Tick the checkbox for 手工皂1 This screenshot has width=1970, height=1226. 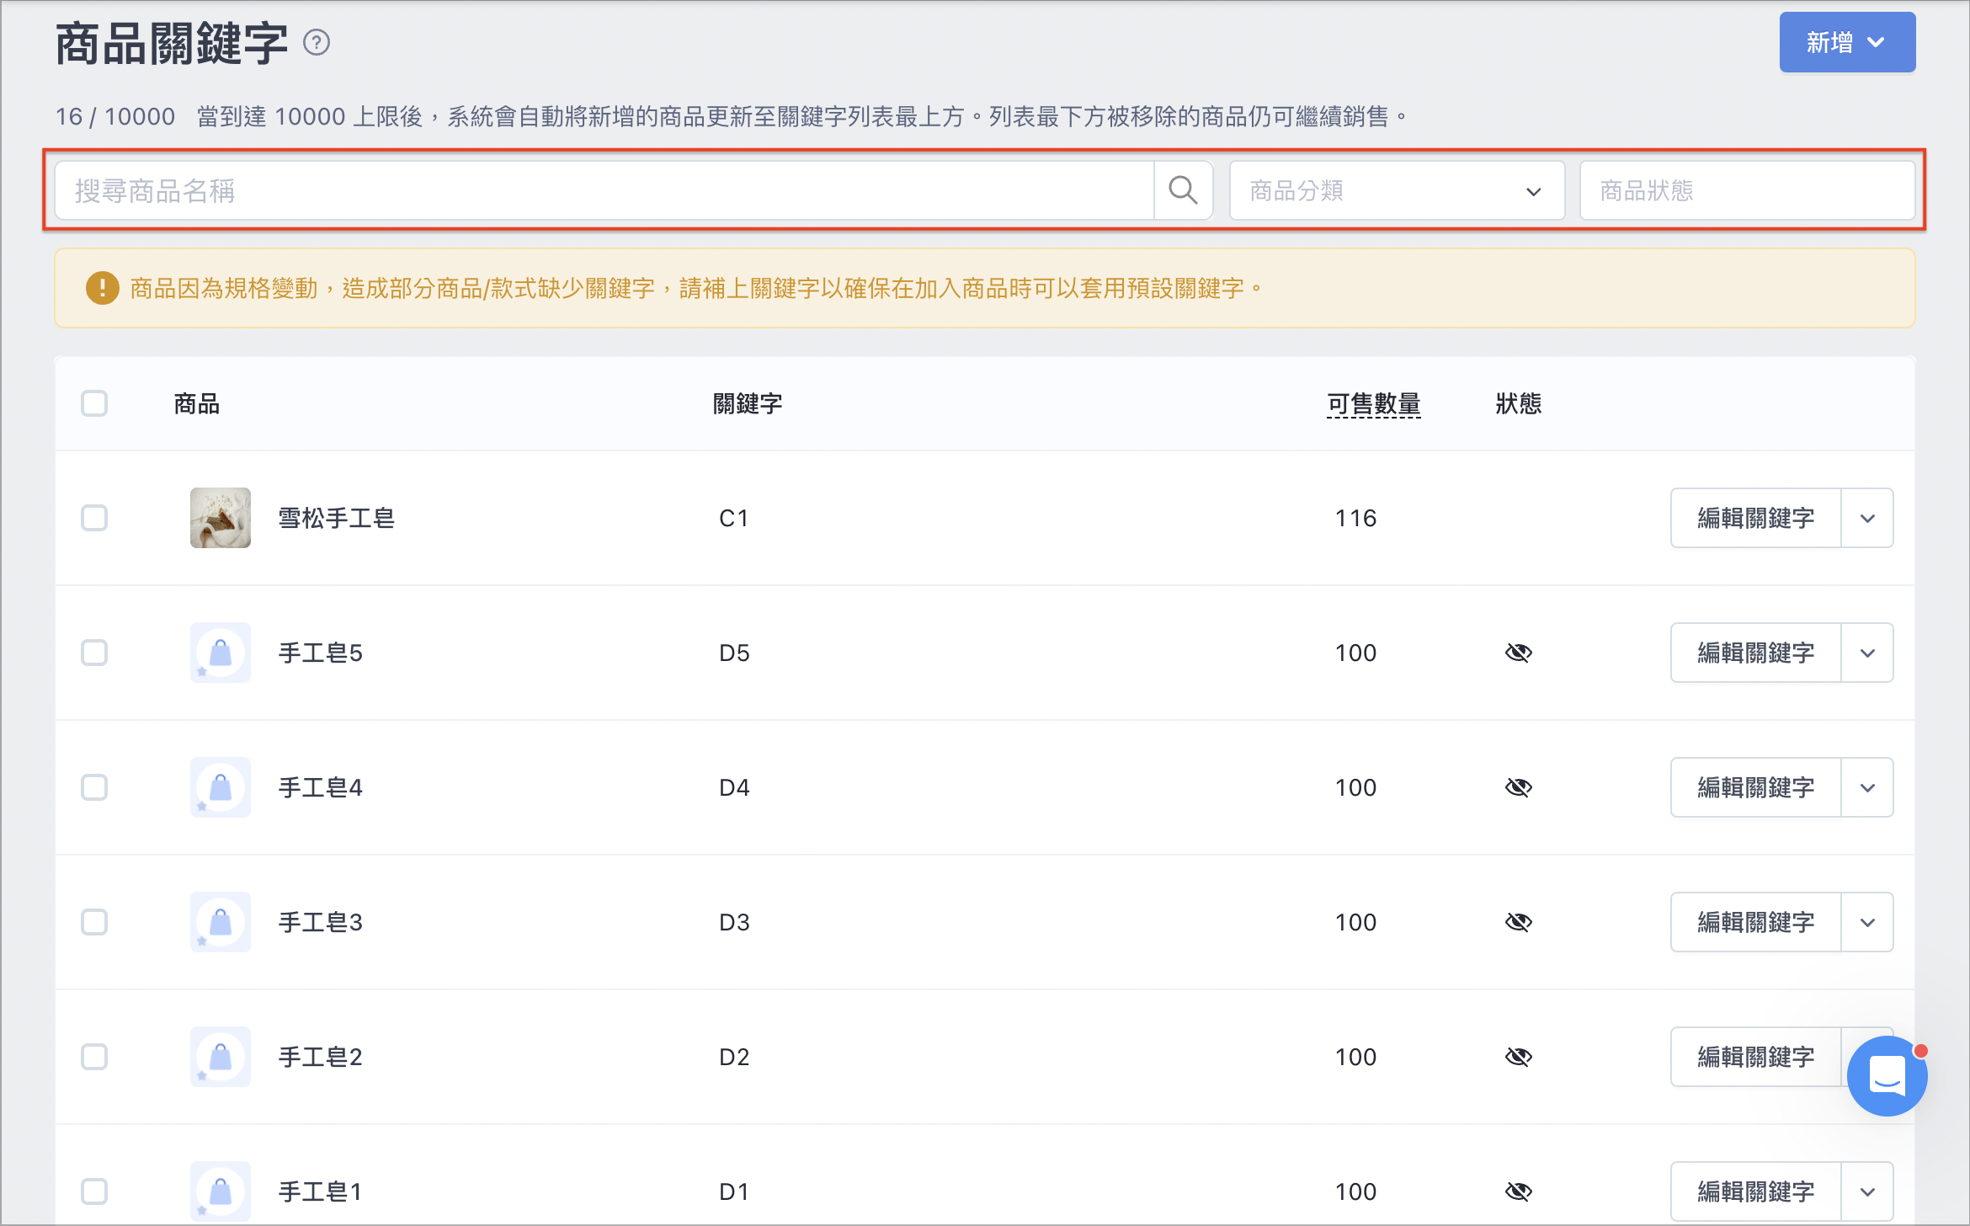[94, 1191]
